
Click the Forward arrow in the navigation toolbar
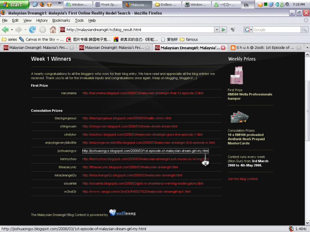pos(19,30)
